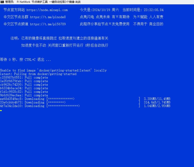Click the CTRL+C exit wait message
The width and height of the screenshot is (194, 167).
point(25,60)
